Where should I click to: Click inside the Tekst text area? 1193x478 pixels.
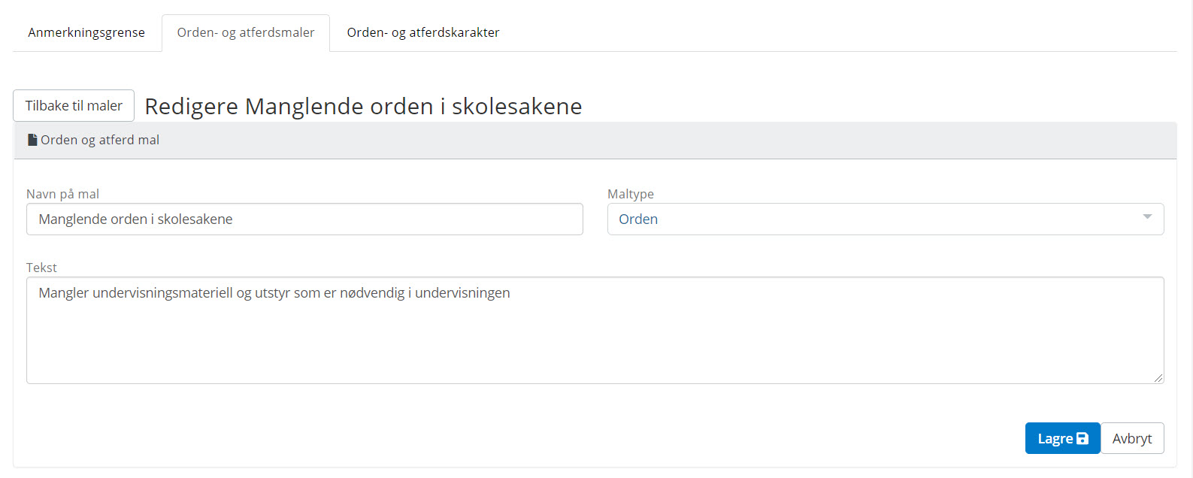point(594,338)
